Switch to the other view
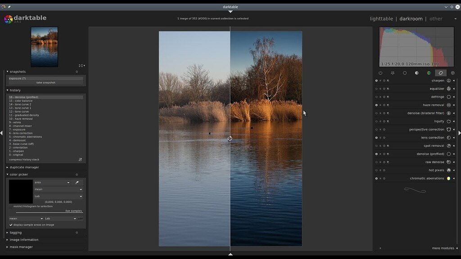Image resolution: width=461 pixels, height=259 pixels. pos(436,18)
